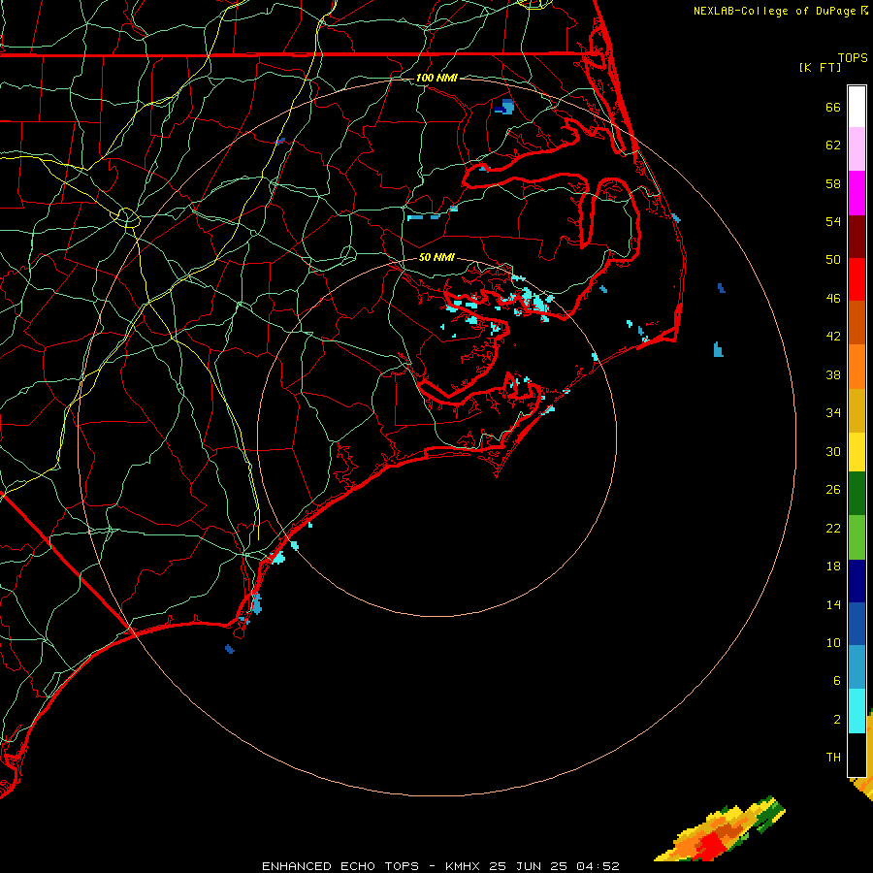Screen dimensions: 873x873
Task: Click the gold legend color band
Action: click(x=857, y=410)
